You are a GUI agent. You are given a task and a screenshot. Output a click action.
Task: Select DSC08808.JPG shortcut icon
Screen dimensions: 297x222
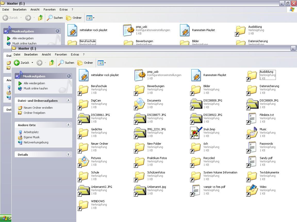click(196, 104)
